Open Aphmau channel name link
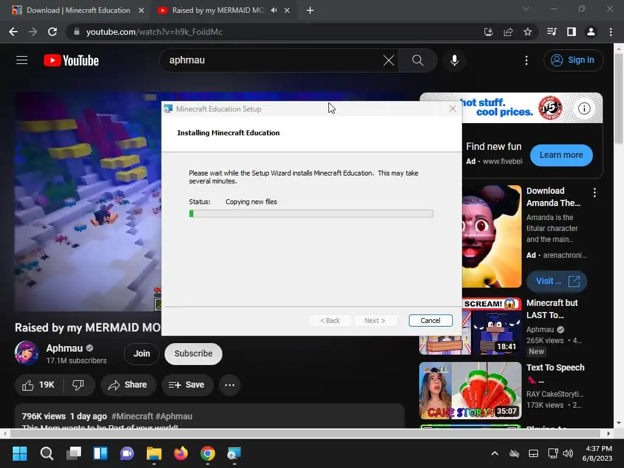Viewport: 624px width, 468px height. coord(64,348)
